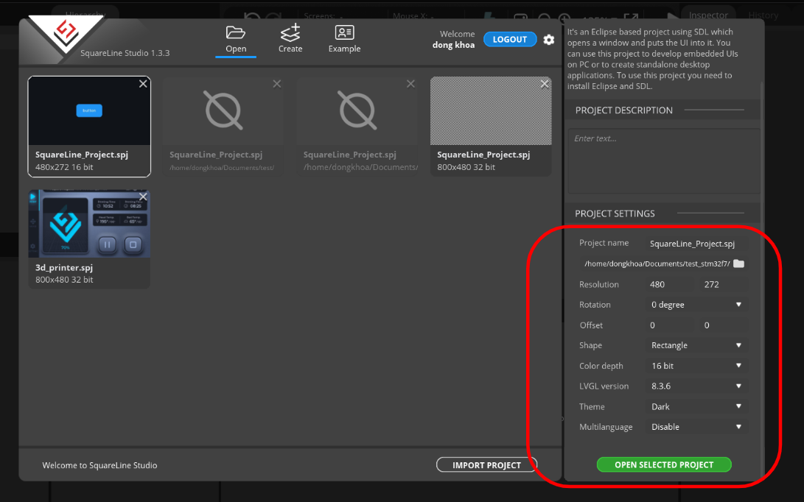Open the Open projects tab

click(x=236, y=40)
